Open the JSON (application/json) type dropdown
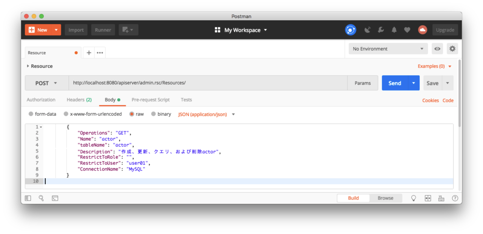 tap(206, 114)
